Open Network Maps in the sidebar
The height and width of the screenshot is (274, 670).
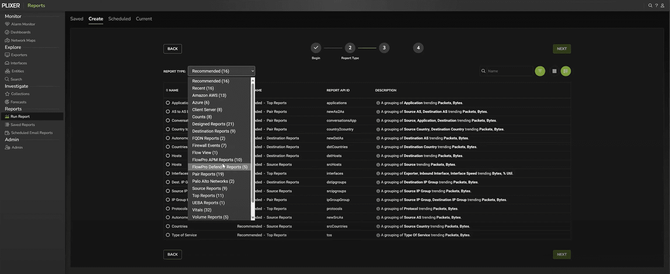23,40
